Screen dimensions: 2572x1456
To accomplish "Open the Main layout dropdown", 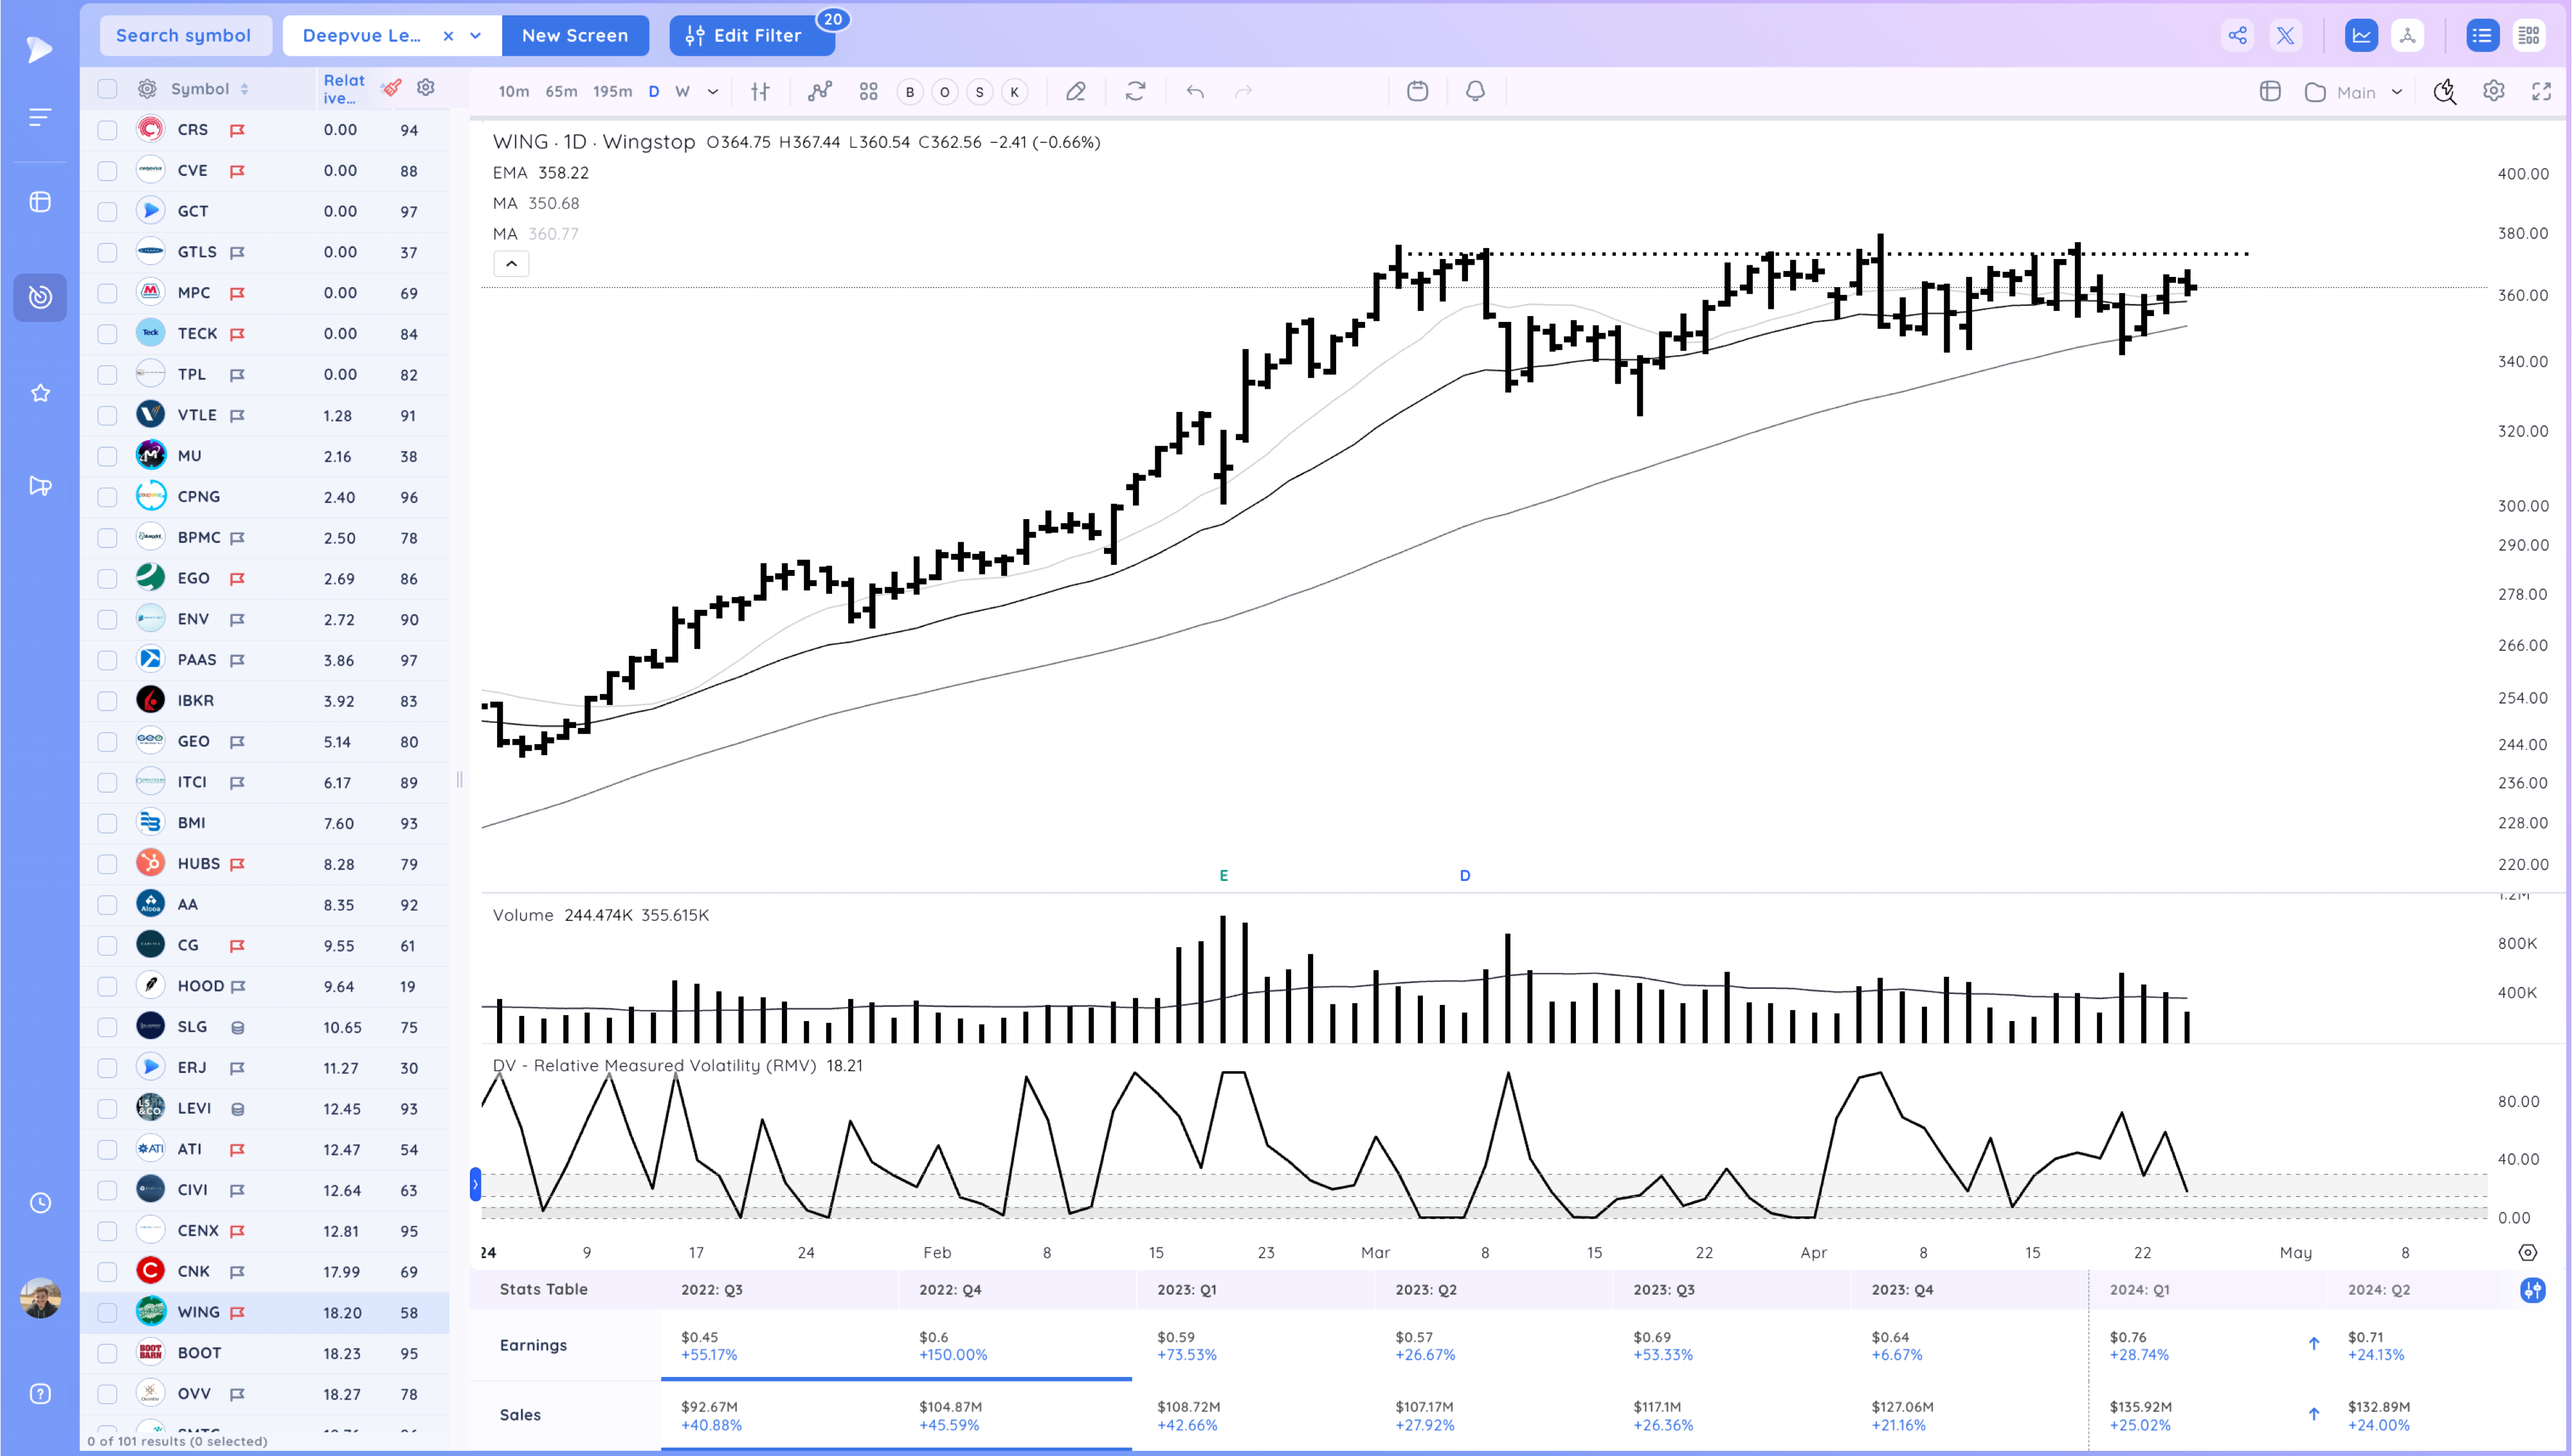I will (x=2354, y=92).
